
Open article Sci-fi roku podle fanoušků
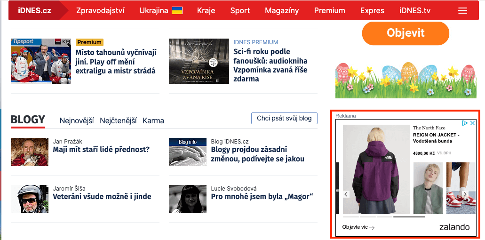[270, 65]
